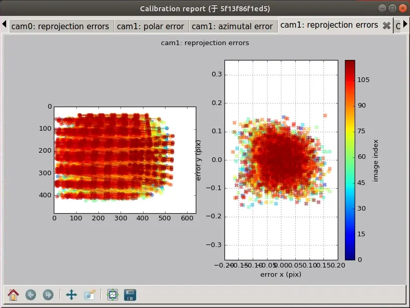Click the colorbar tick label 45
The image size is (410, 308).
[361, 183]
